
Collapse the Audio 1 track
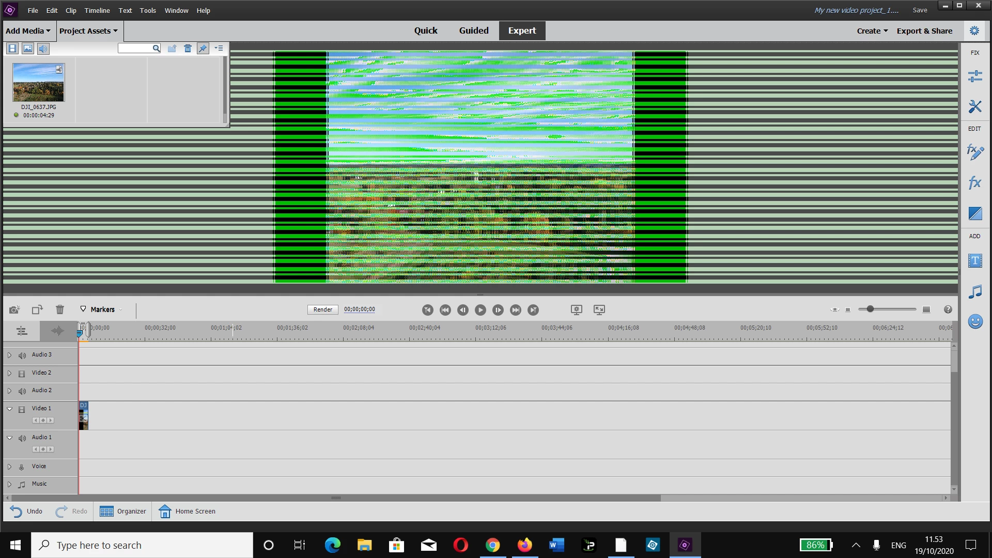(x=9, y=438)
